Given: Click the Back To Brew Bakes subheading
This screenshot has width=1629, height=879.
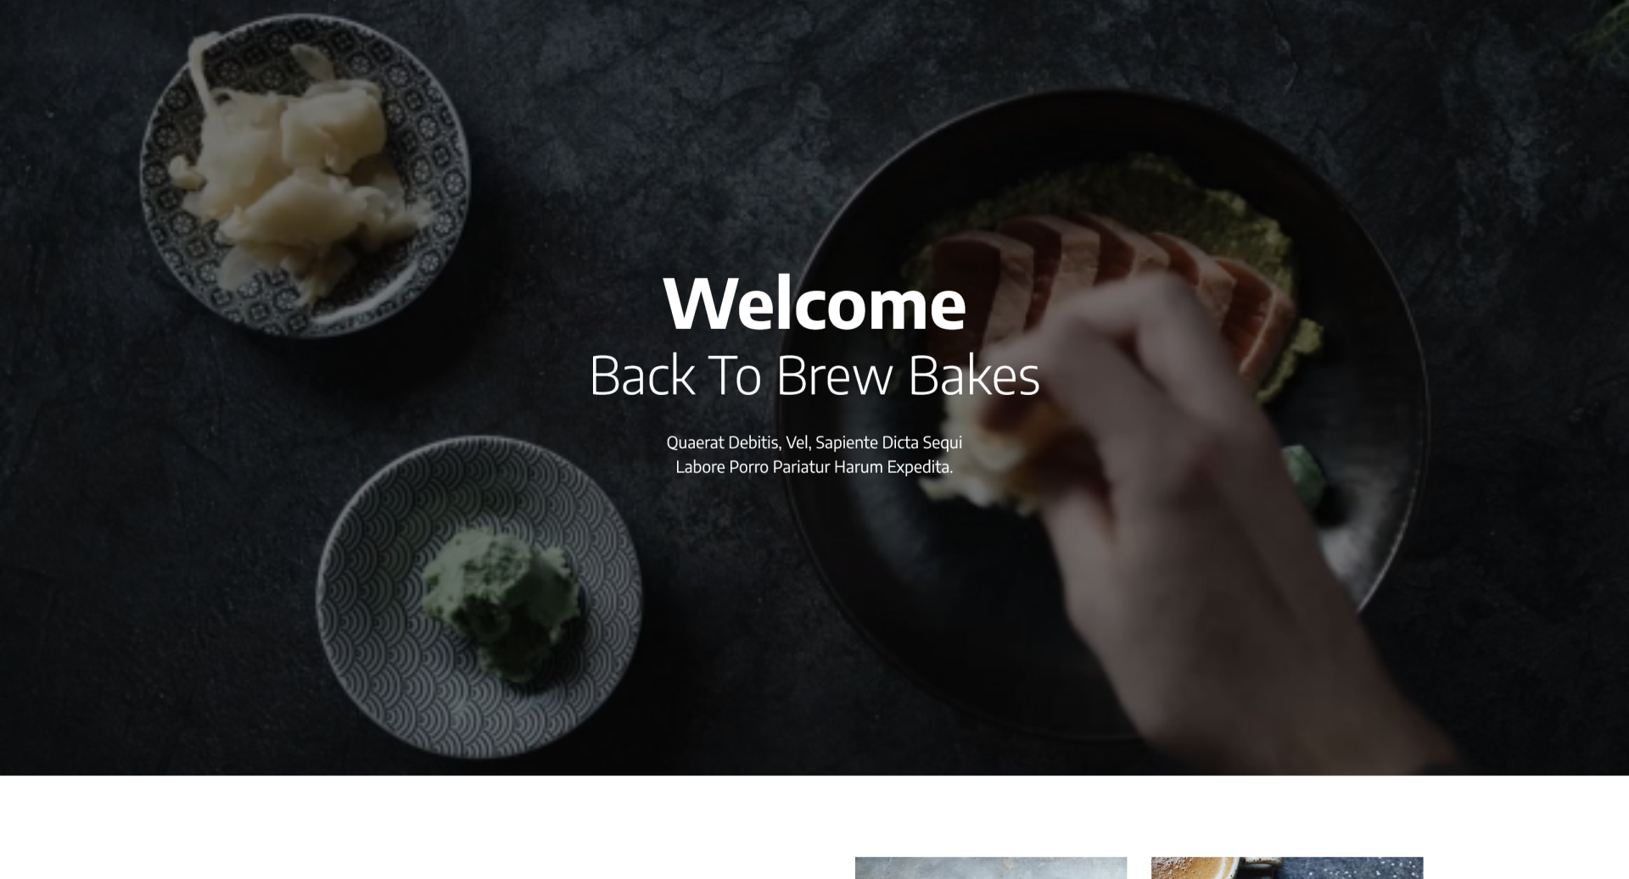Looking at the screenshot, I should pyautogui.click(x=814, y=376).
